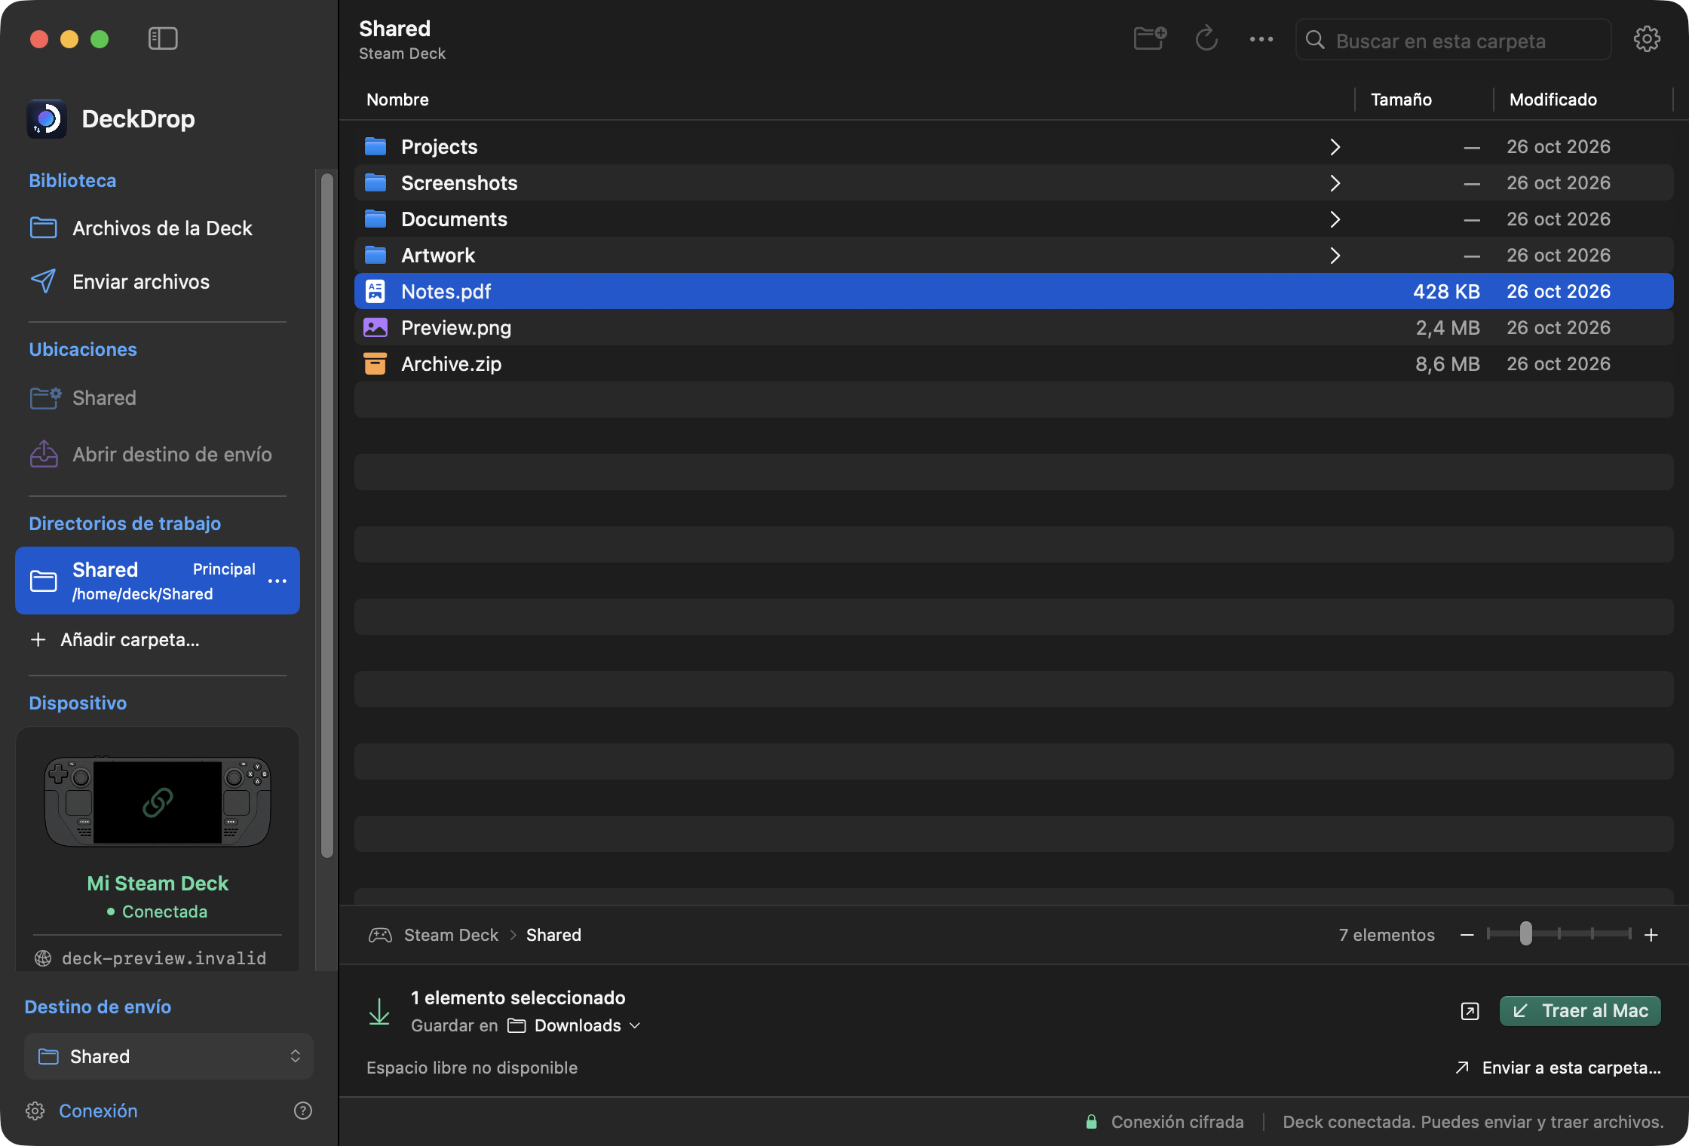
Task: Click the sidebar vertical scrollbar
Action: 326,516
